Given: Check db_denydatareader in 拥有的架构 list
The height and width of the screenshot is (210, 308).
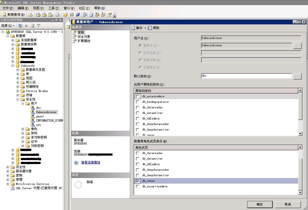Looking at the screenshot, I should (138, 124).
